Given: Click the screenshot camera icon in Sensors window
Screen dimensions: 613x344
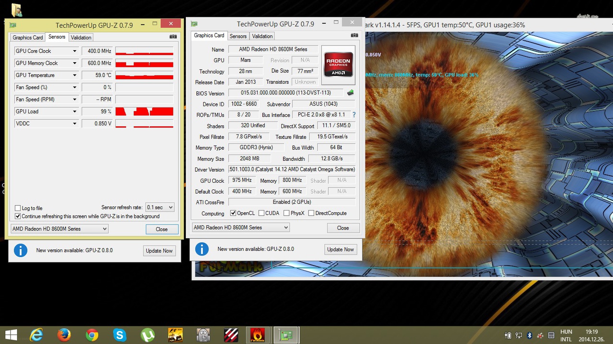Looking at the screenshot, I should (x=173, y=37).
